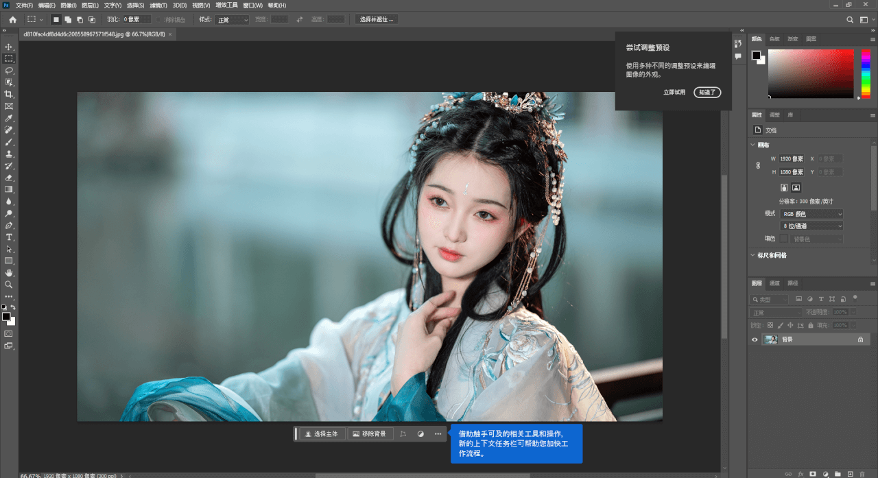Switch to the 通道 tab
This screenshot has width=878, height=478.
774,283
